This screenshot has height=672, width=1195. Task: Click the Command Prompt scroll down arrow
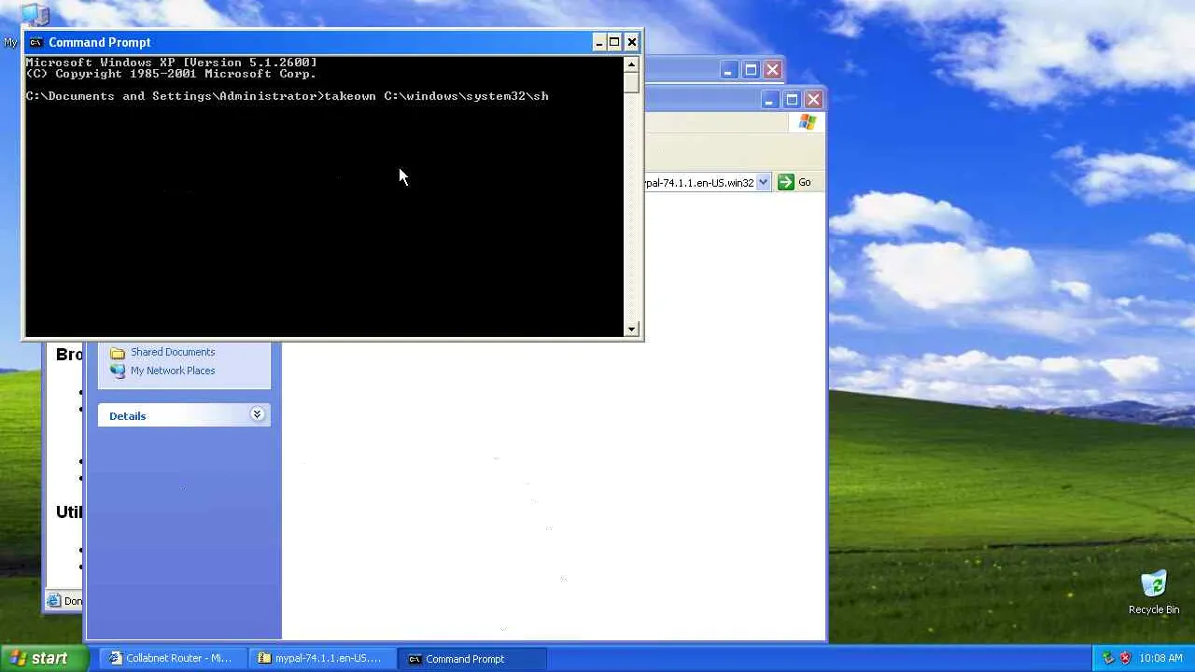(x=632, y=329)
